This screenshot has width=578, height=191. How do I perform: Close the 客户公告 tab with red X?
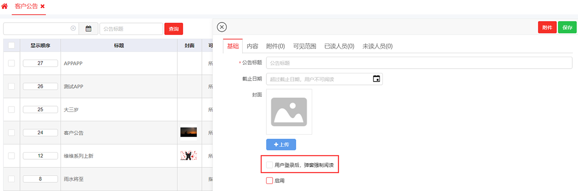point(42,7)
